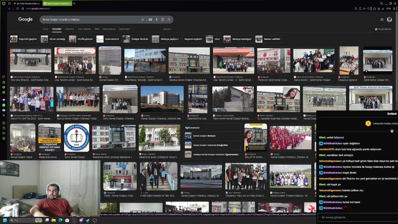Go back with the browser back arrow
The height and width of the screenshot is (224, 398).
tap(9, 9)
